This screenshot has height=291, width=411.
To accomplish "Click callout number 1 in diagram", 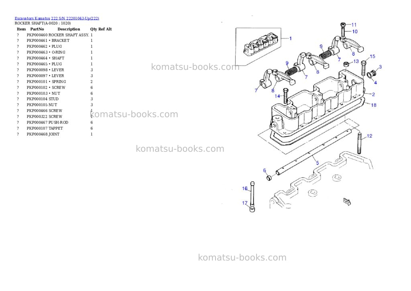I will click(291, 39).
